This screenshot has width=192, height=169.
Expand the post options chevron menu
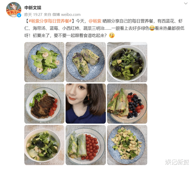(186, 3)
